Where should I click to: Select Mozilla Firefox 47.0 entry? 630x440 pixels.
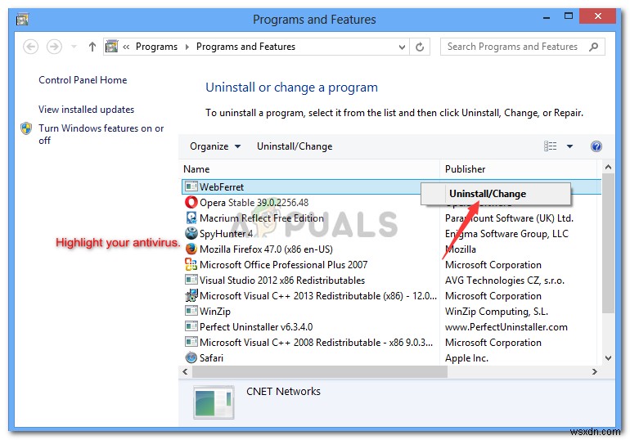point(266,249)
